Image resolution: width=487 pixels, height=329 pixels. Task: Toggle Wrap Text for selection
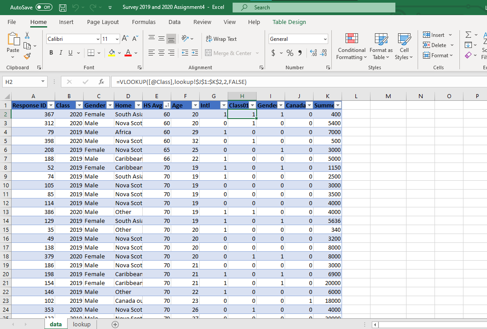[x=221, y=39]
